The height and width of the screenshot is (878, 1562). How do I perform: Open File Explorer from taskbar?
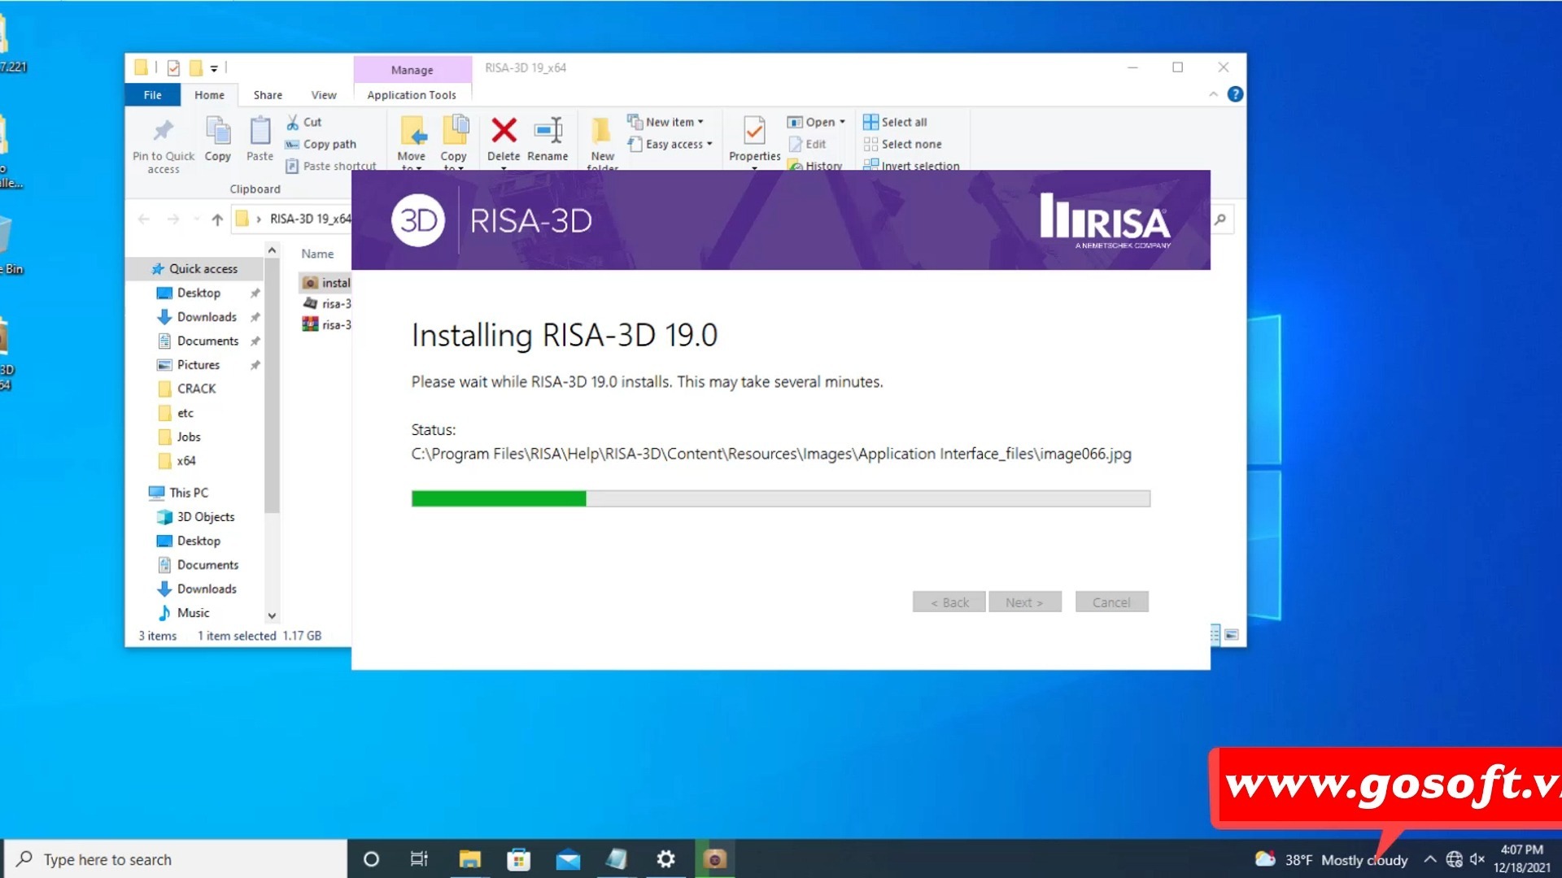point(469,859)
